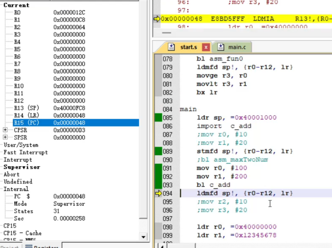Screen dimensions: 332x248
Task: Click the main label in editor
Action: click(x=188, y=109)
